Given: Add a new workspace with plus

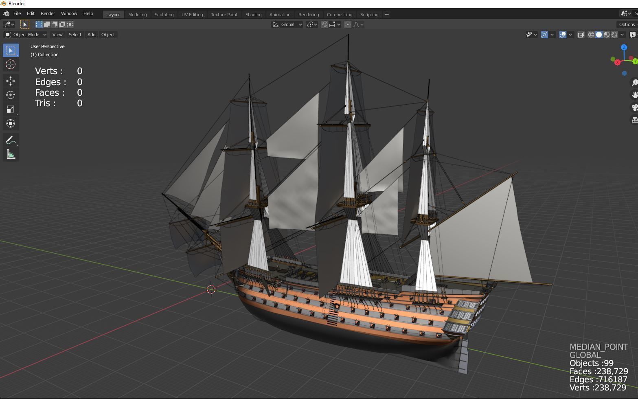Looking at the screenshot, I should coord(387,15).
